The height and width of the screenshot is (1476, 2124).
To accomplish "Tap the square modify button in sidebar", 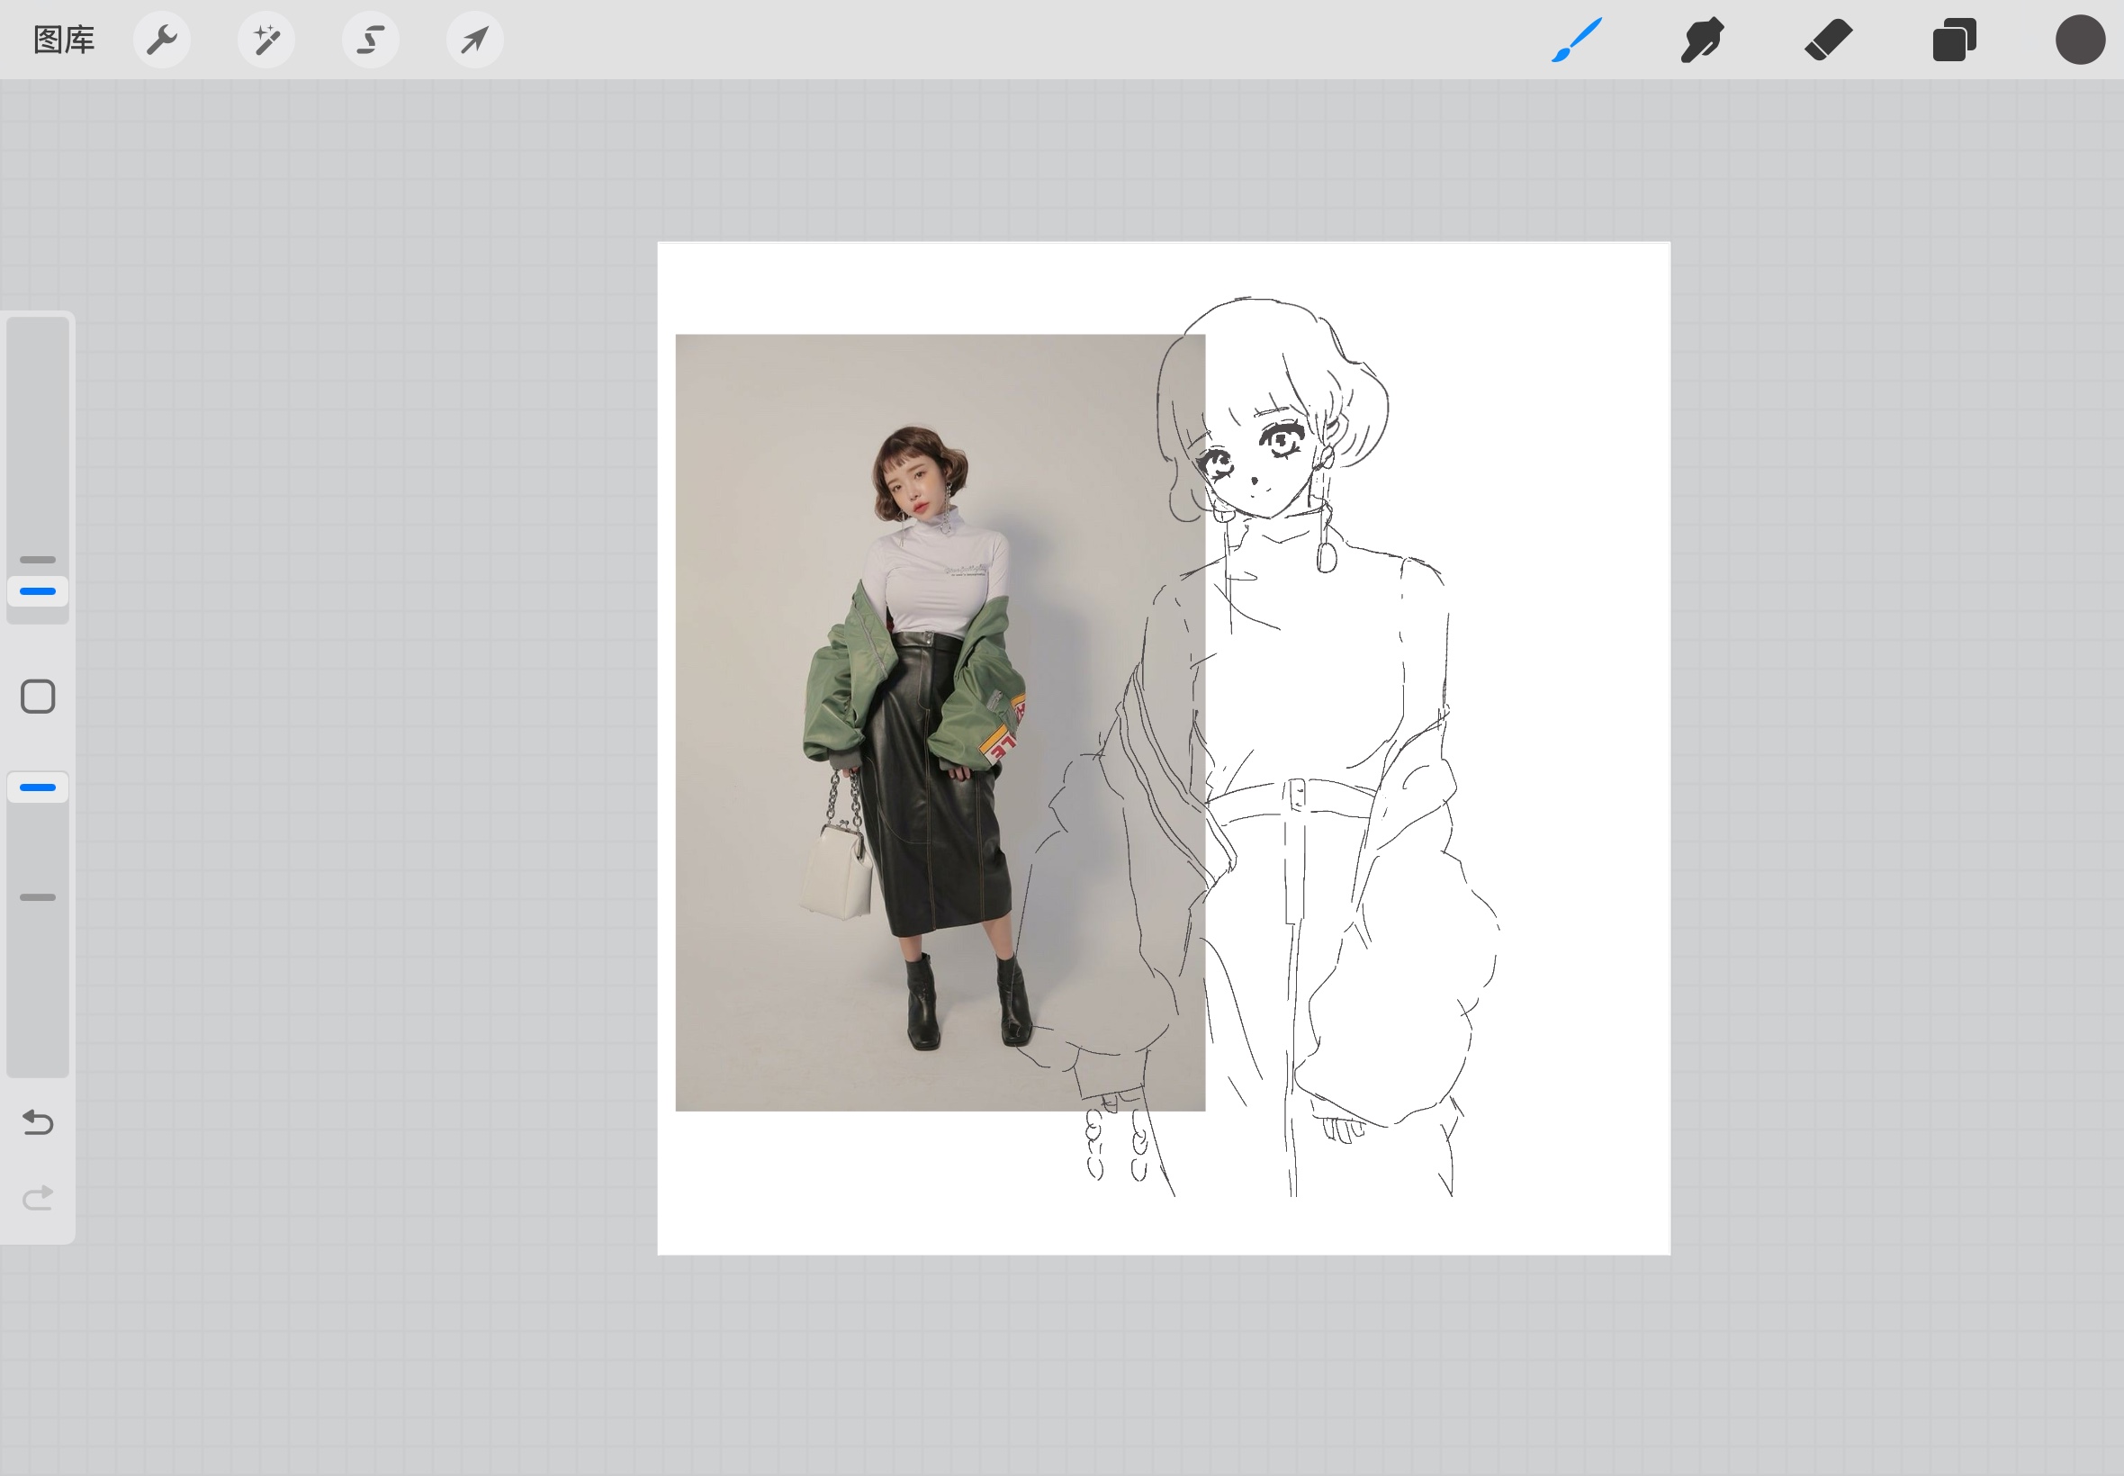I will pyautogui.click(x=38, y=697).
